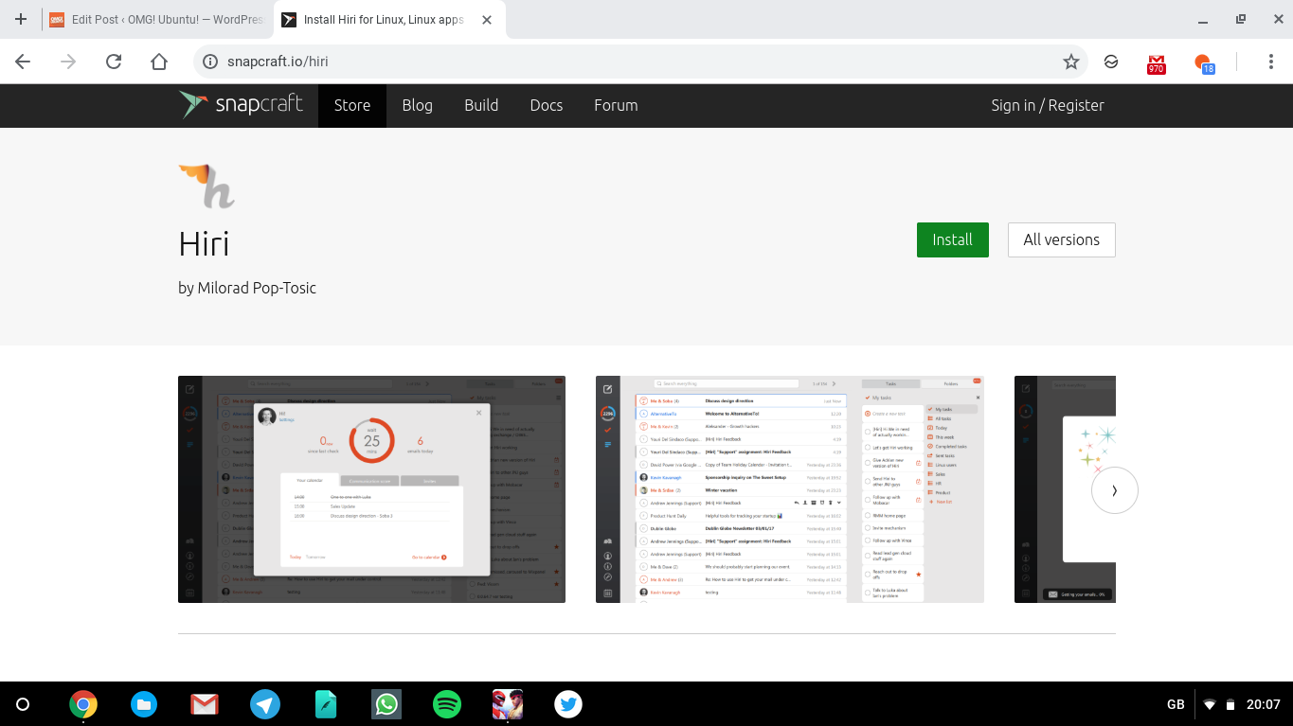Open the teal feather app in shelf
1293x726 pixels.
pyautogui.click(x=326, y=704)
